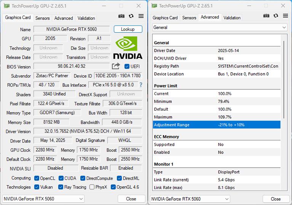Open the hamburger menu in right GPU-Z window
Viewport: 292px width, 205px height.
tap(286, 16)
